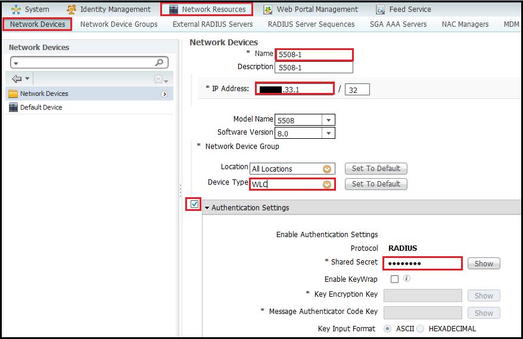Open the gear settings icon in left panel

coord(159,79)
